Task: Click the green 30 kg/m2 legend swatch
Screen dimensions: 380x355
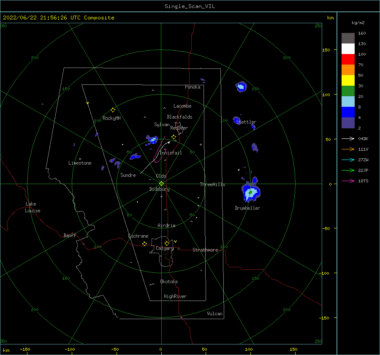Action: pos(348,91)
